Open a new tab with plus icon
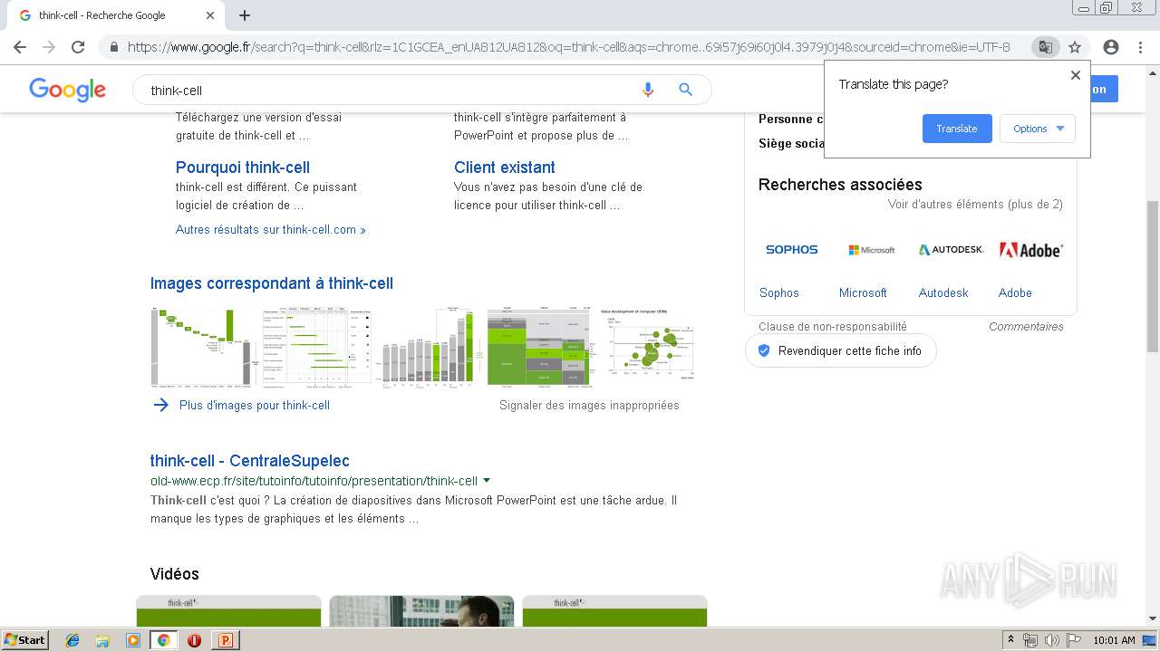This screenshot has width=1160, height=652. tap(245, 15)
